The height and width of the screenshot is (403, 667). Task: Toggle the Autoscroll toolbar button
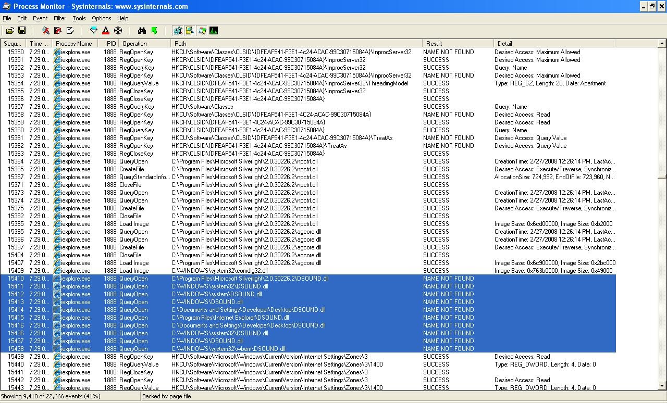pyautogui.click(x=58, y=31)
